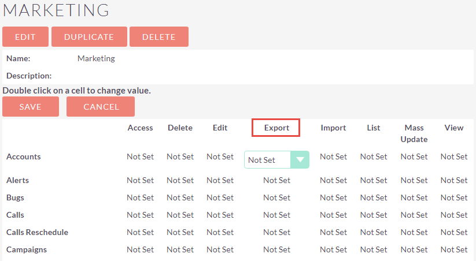Open the Accounts Export dropdown arrow
This screenshot has height=261, width=476.
click(x=300, y=160)
